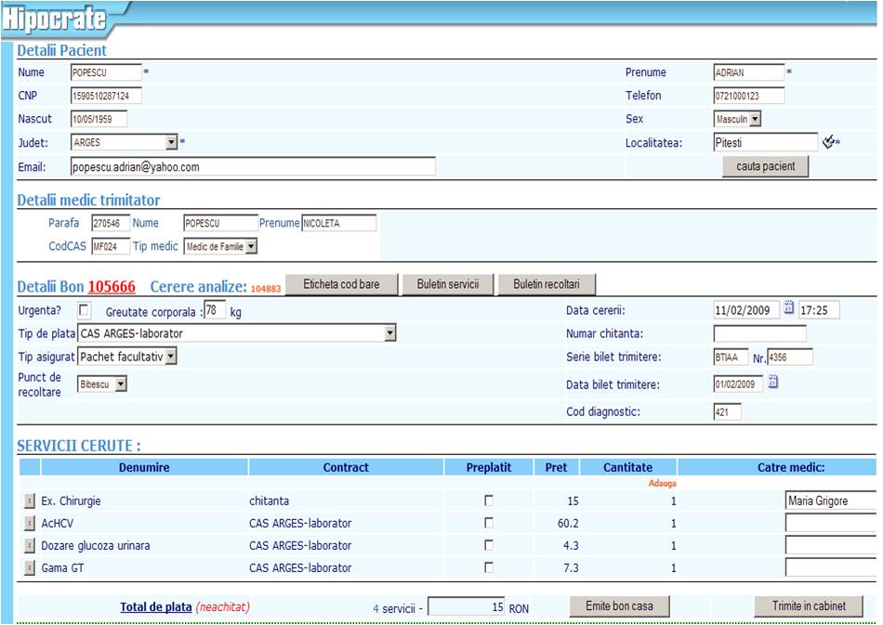Click row icon for Dozare glucoza urinara

tap(30, 546)
